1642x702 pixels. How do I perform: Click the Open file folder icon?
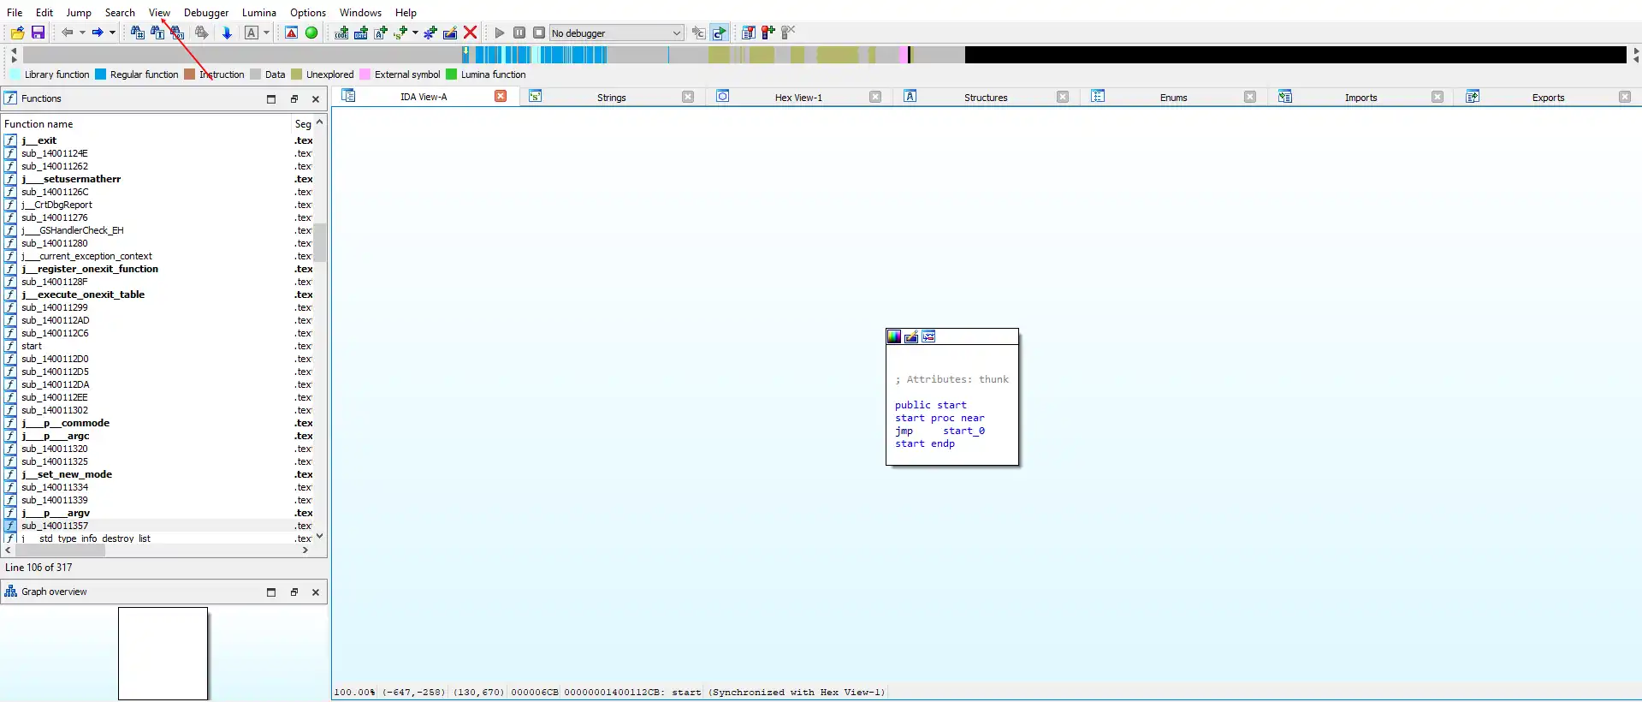(17, 33)
